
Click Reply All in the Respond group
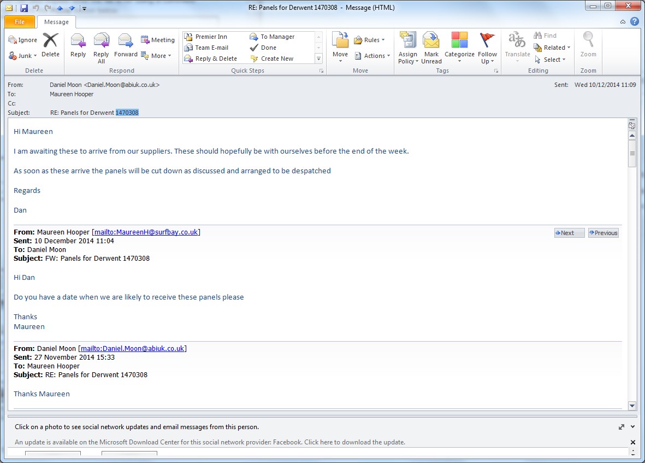click(x=101, y=48)
